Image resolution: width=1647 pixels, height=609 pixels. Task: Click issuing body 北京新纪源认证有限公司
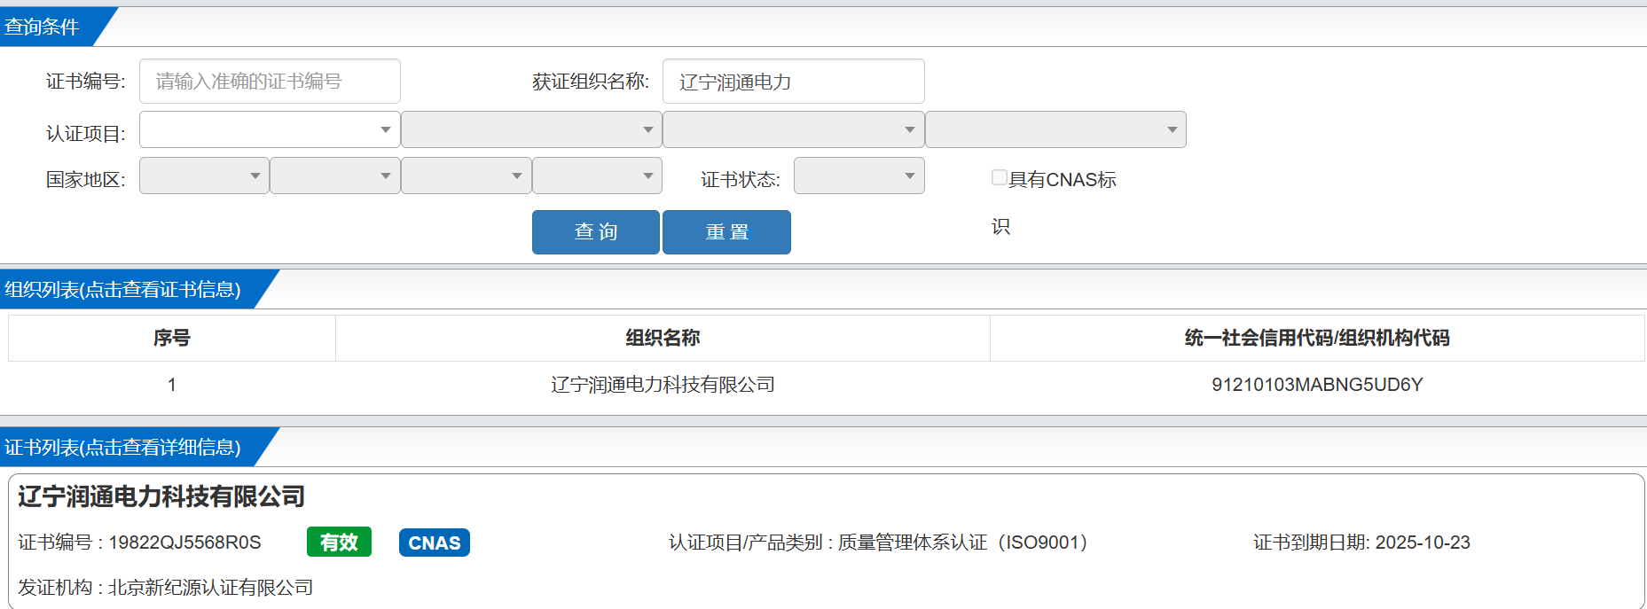click(210, 588)
